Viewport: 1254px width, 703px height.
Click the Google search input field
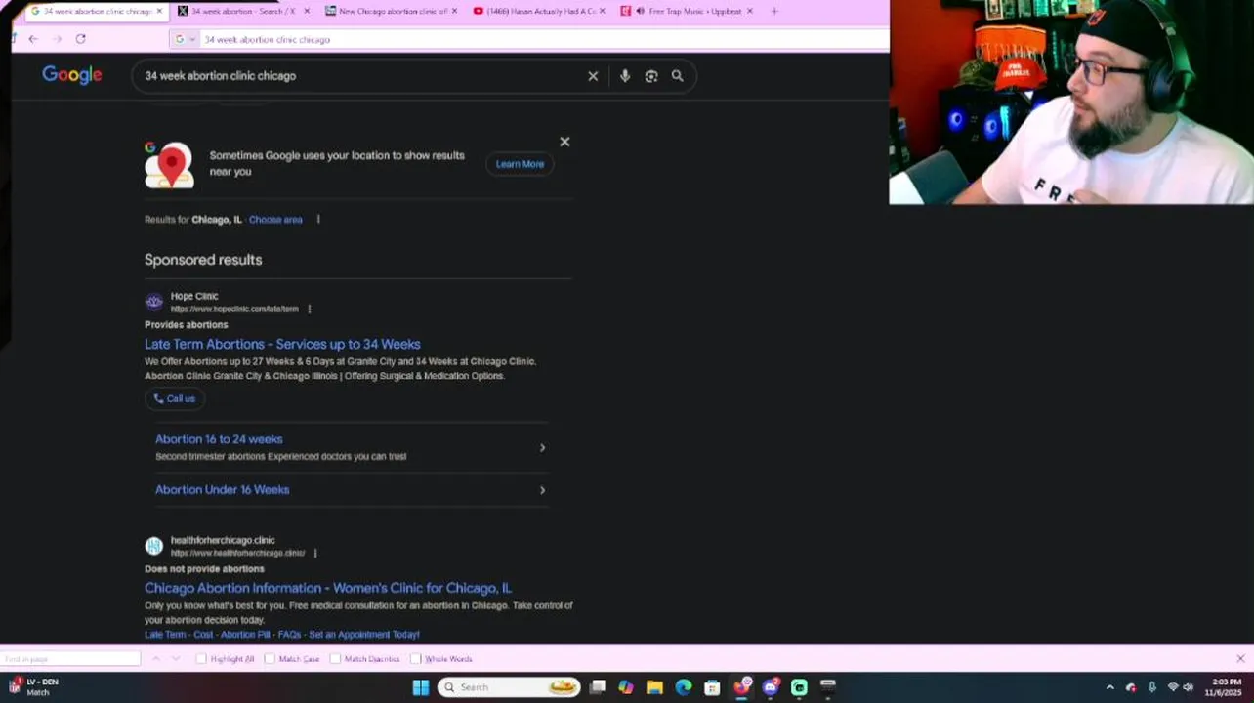click(361, 76)
